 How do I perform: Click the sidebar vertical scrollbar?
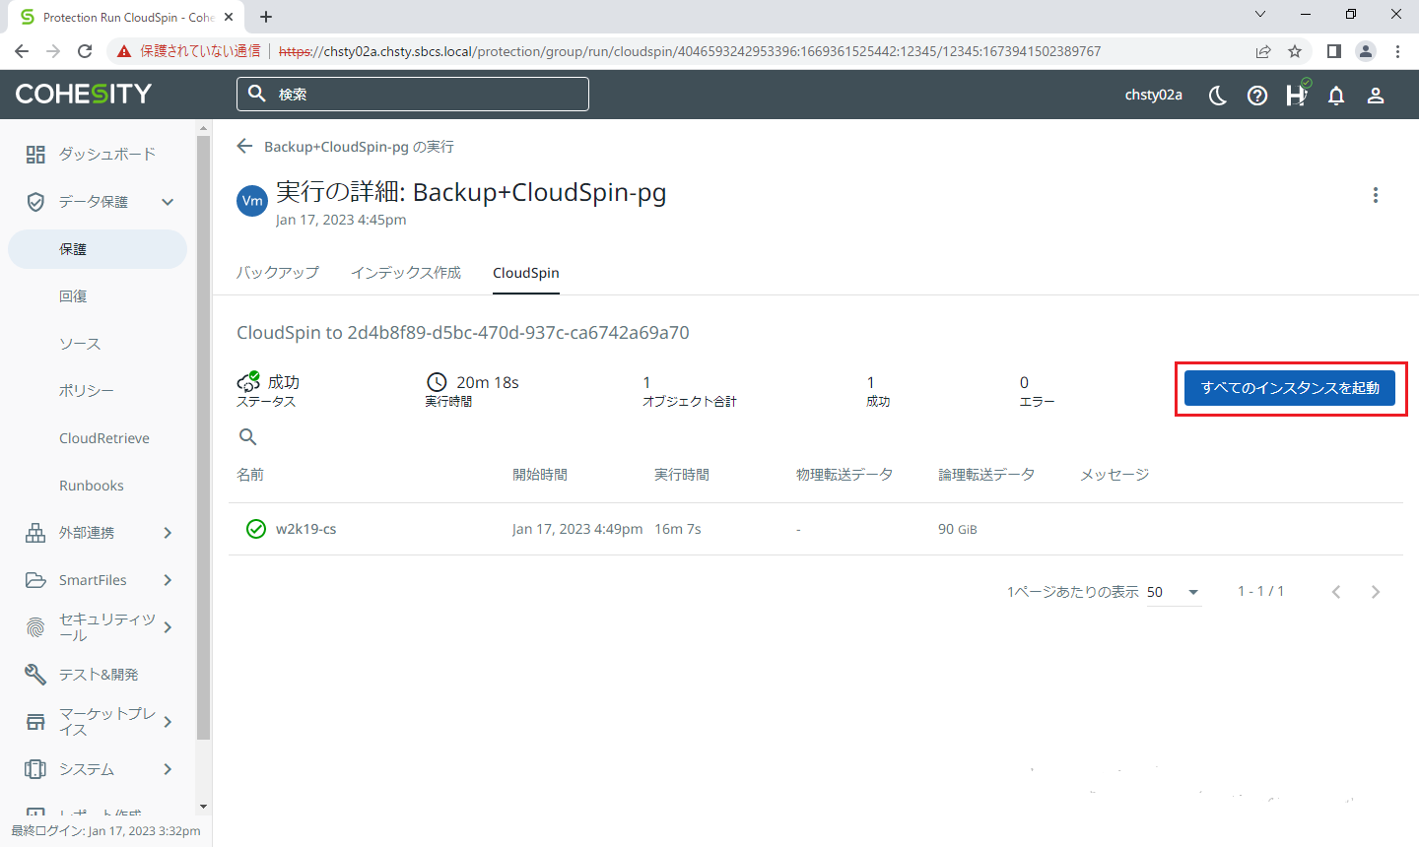[204, 438]
